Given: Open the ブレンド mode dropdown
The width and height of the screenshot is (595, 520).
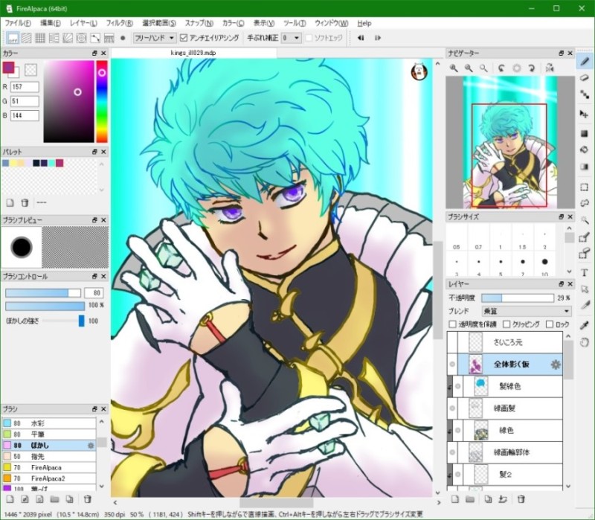Looking at the screenshot, I should click(x=527, y=311).
